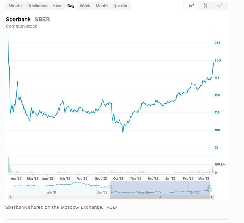Click the scrollbar left arrow

pos(10,197)
